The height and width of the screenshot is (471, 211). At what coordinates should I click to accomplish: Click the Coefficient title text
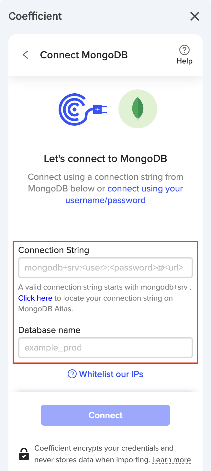click(35, 16)
